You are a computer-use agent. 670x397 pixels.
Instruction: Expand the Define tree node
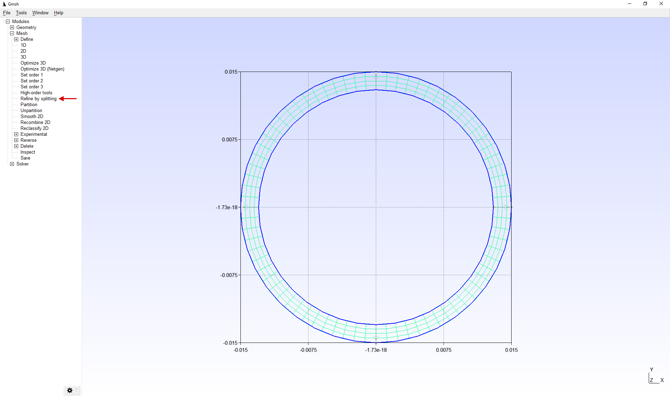pos(16,39)
